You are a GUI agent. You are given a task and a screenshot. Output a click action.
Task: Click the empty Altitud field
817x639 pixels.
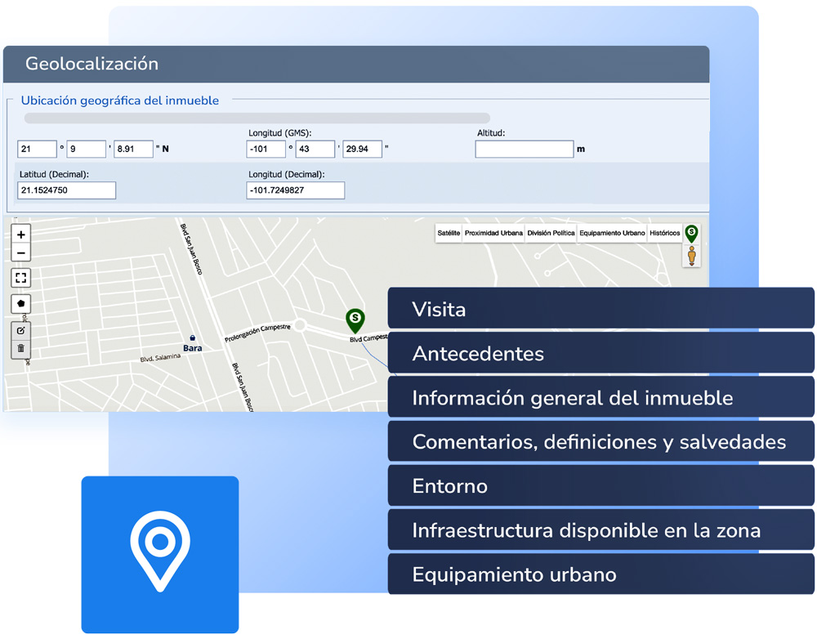pyautogui.click(x=525, y=149)
